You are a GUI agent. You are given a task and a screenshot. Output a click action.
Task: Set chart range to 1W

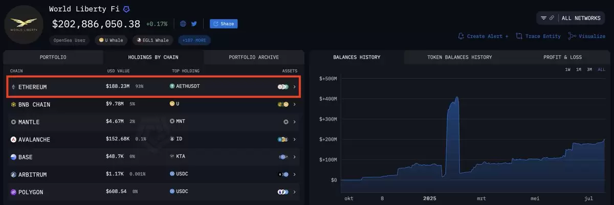pyautogui.click(x=568, y=70)
